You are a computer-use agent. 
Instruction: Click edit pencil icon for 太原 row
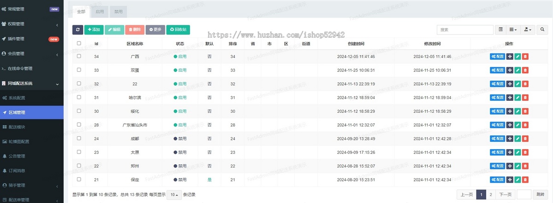(518, 152)
